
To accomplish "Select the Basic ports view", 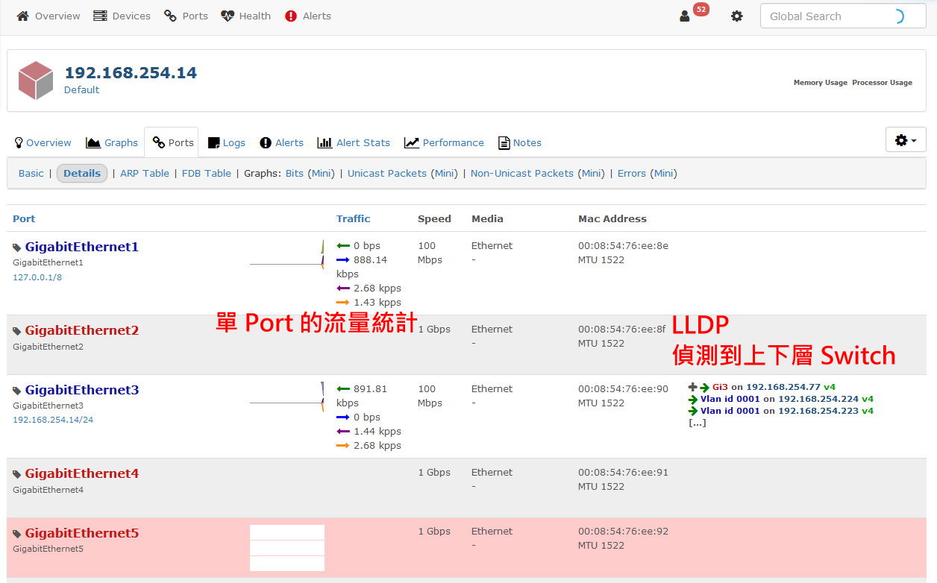I will (31, 173).
